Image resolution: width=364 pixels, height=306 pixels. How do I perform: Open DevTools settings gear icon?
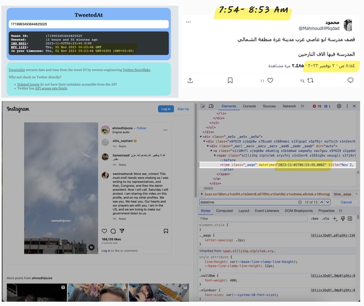(x=339, y=106)
